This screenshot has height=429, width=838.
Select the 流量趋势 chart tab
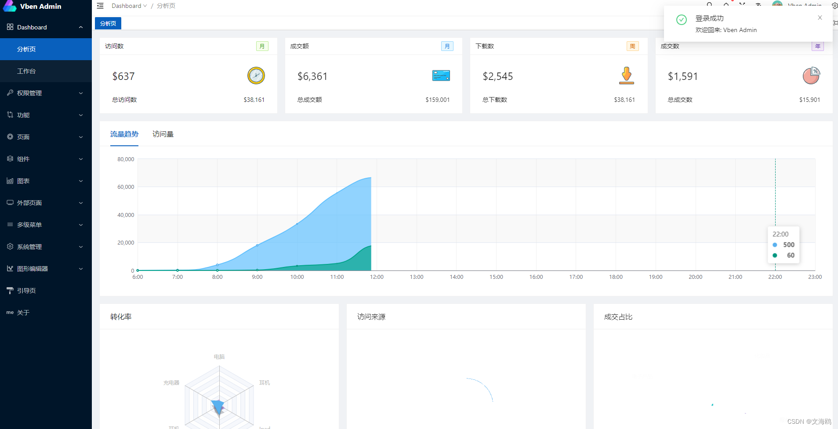pyautogui.click(x=124, y=134)
